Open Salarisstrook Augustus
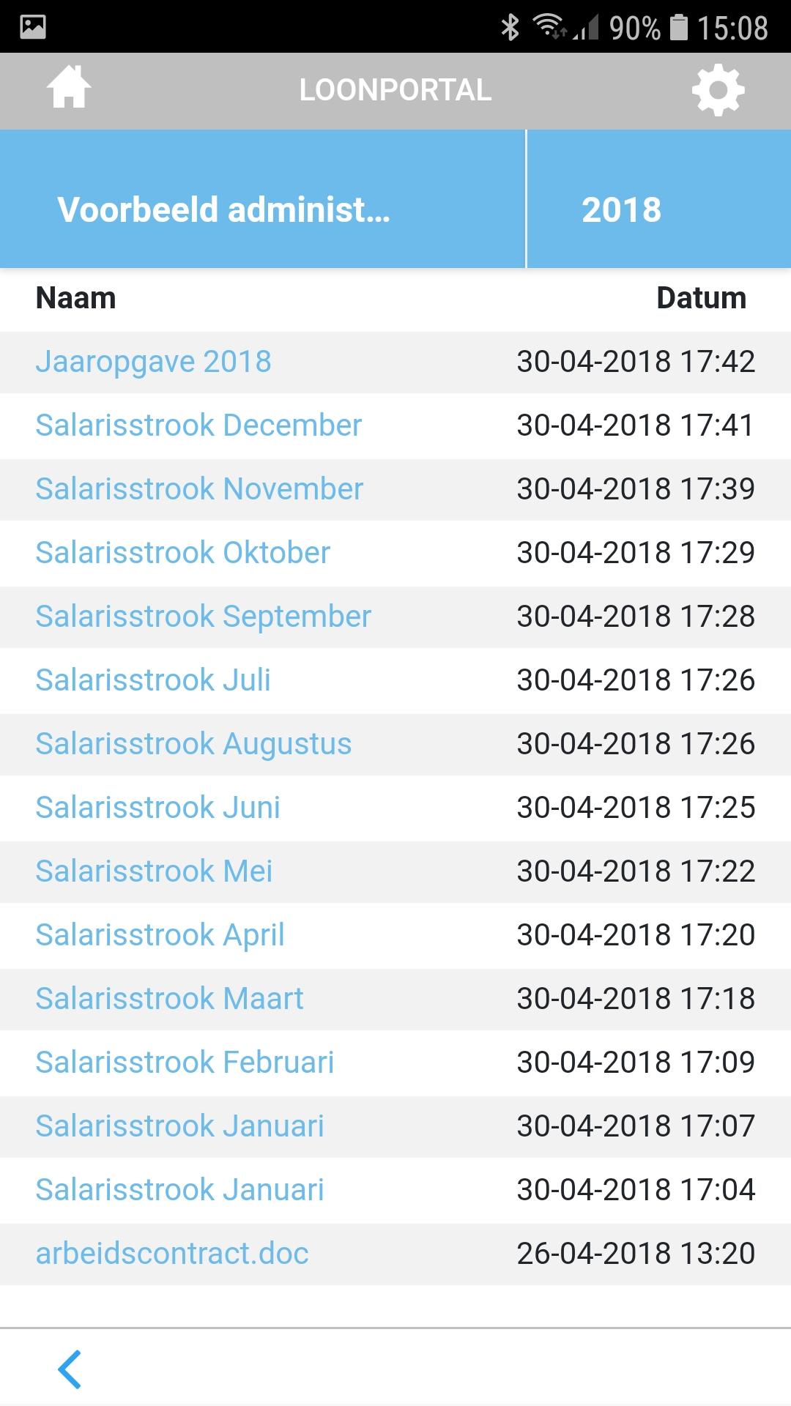 click(x=193, y=744)
